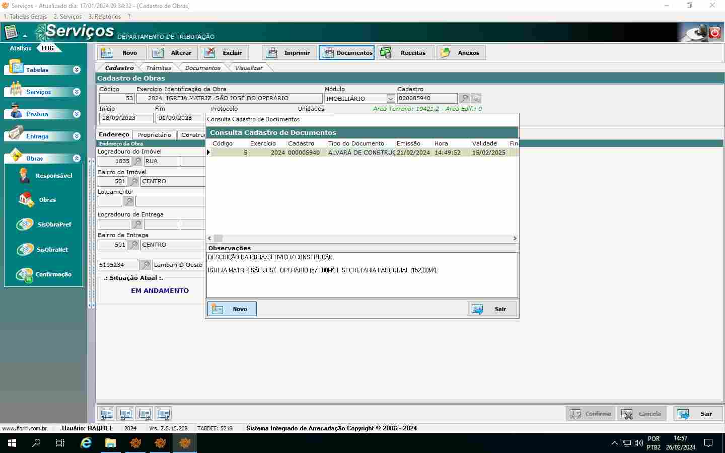Click the Receitas toolbar button
725x453 pixels.
point(406,53)
